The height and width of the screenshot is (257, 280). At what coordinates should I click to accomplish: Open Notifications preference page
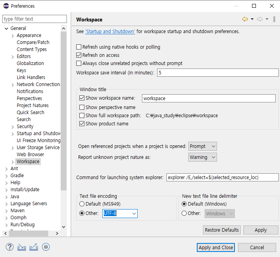30,92
